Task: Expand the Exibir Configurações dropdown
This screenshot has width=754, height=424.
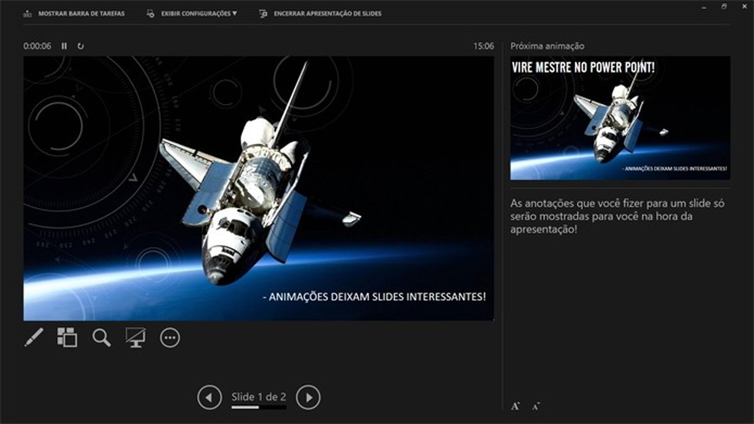Action: click(192, 14)
